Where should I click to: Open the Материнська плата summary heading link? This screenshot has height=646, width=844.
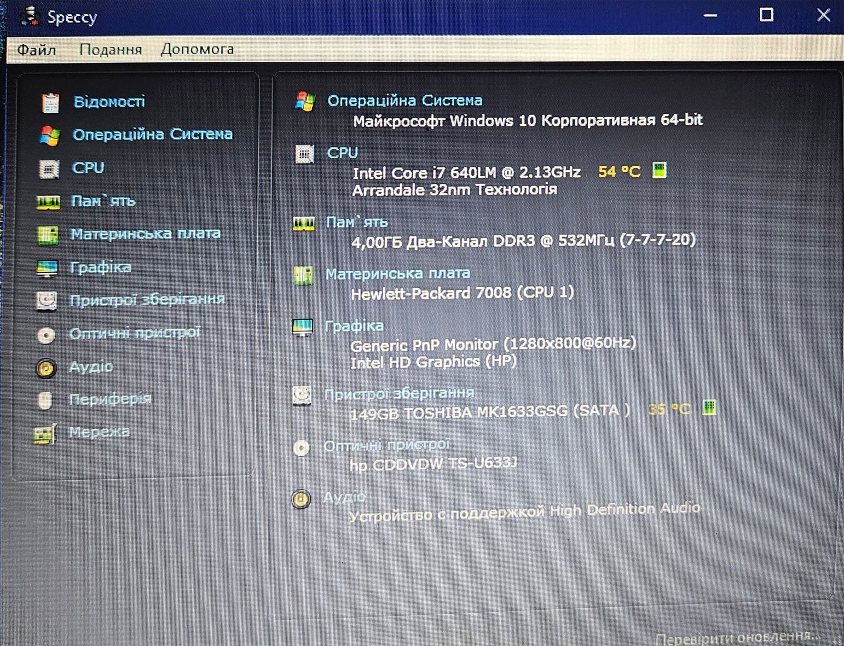pos(398,273)
